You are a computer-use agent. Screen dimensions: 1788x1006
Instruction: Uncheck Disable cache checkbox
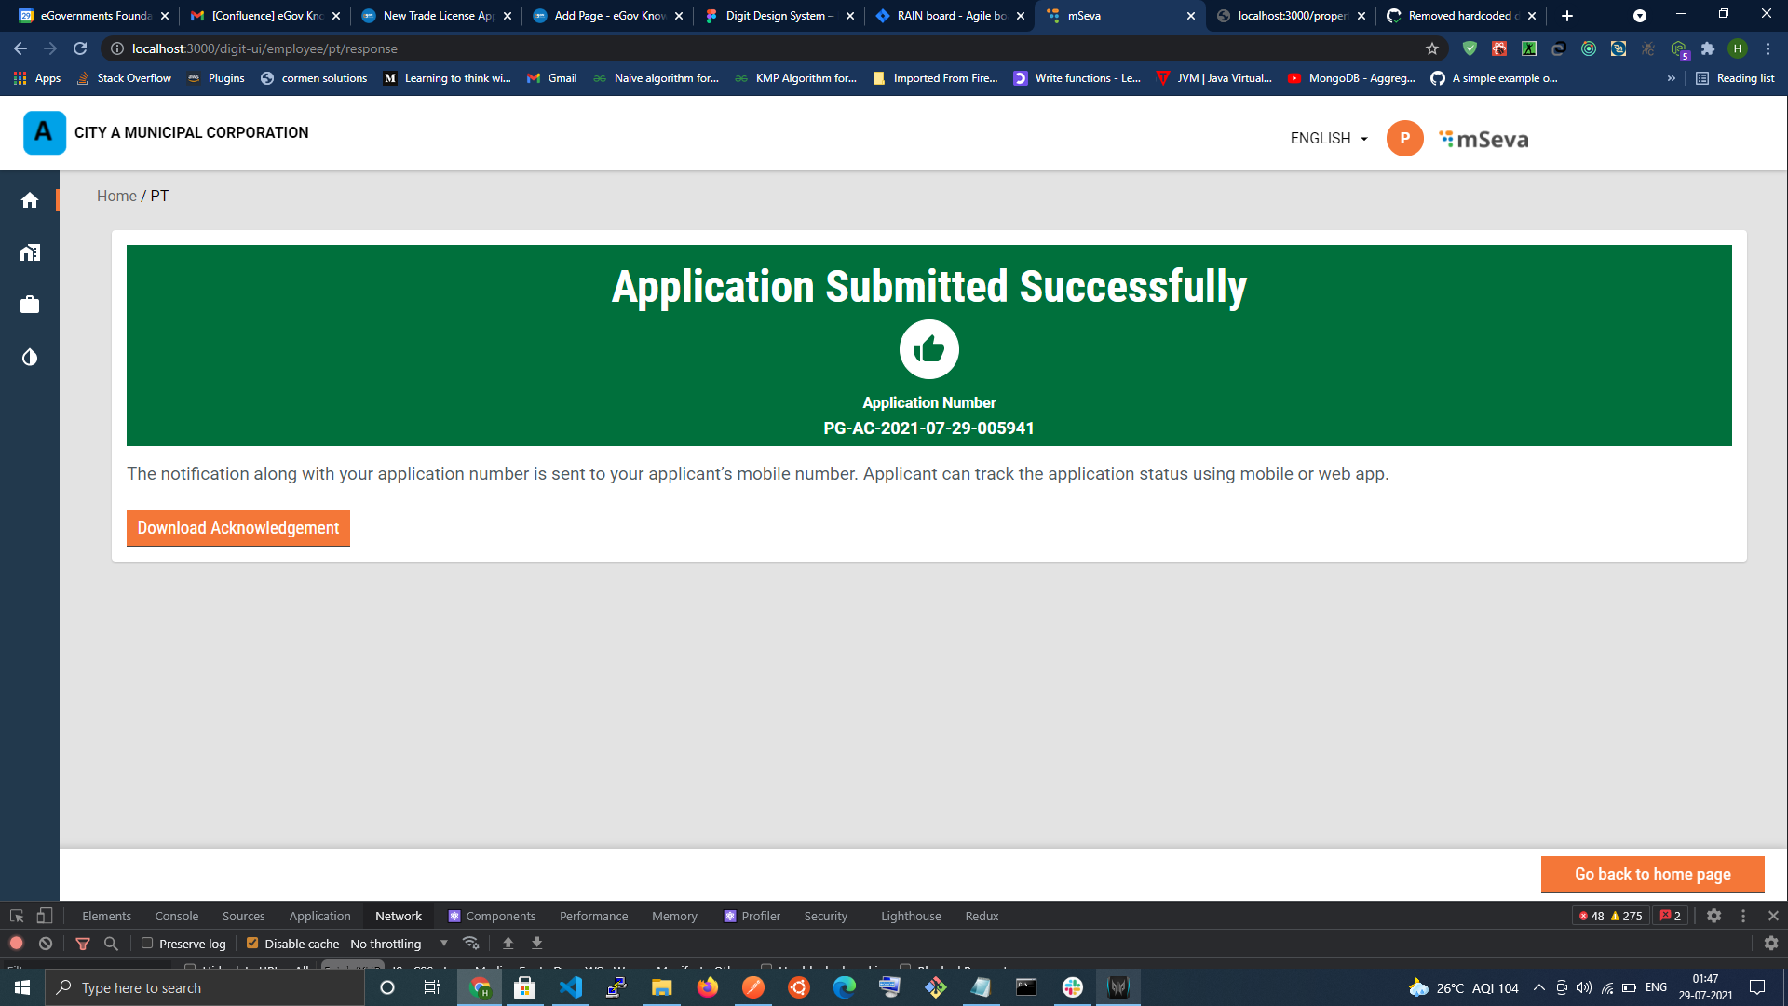[252, 944]
